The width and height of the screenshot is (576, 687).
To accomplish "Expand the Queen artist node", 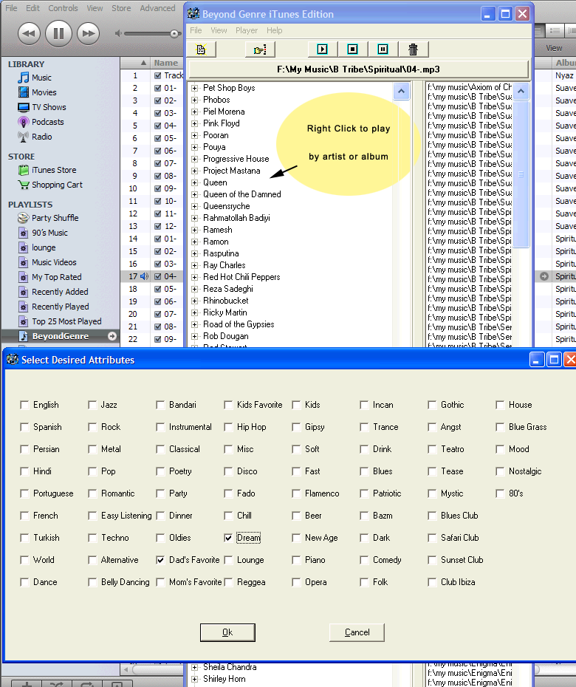I will pos(194,182).
